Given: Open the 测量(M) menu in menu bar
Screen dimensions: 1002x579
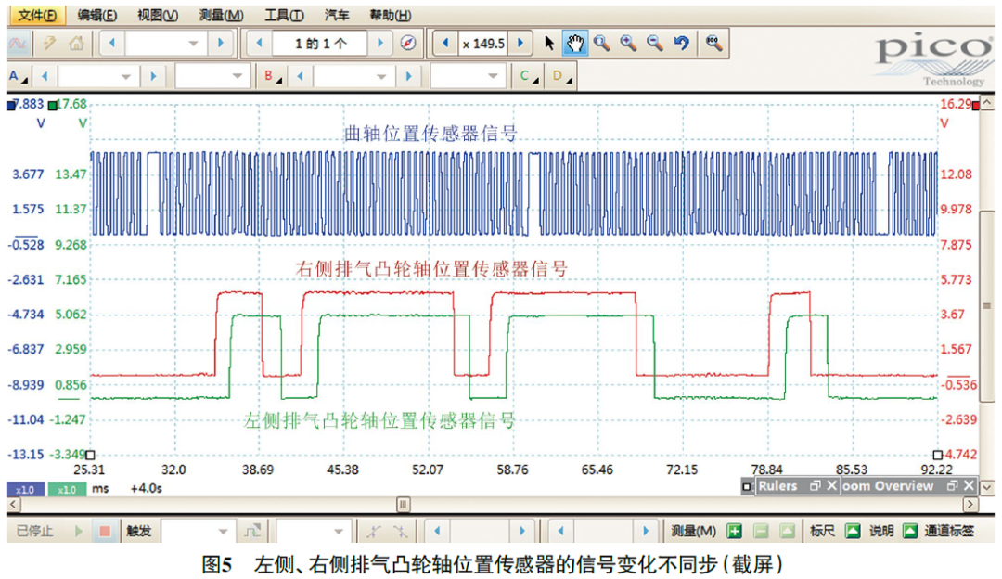Looking at the screenshot, I should click(x=221, y=15).
